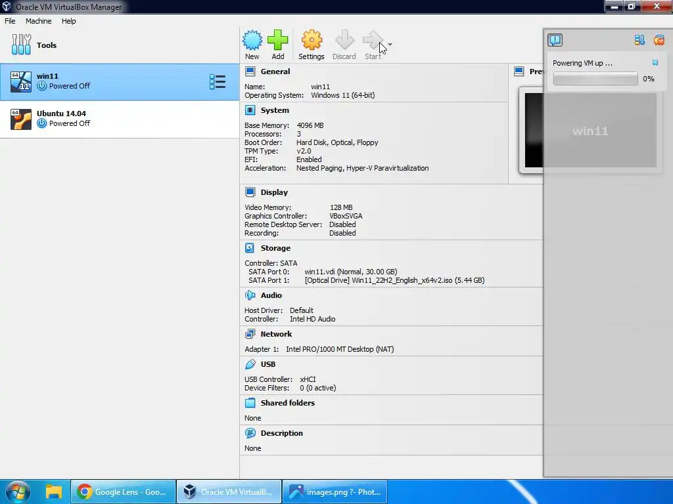The image size is (673, 504).
Task: Open machine Settings gear icon
Action: 311,40
